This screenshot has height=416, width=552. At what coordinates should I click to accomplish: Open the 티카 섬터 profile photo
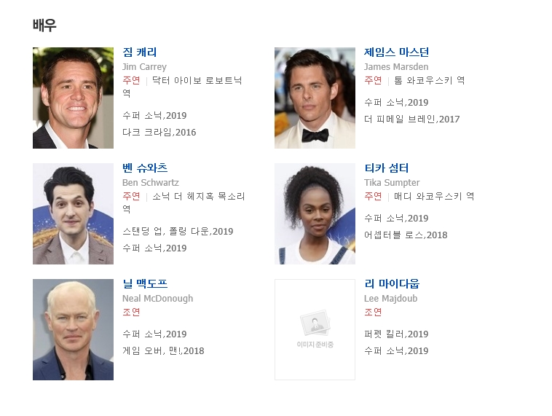(315, 213)
